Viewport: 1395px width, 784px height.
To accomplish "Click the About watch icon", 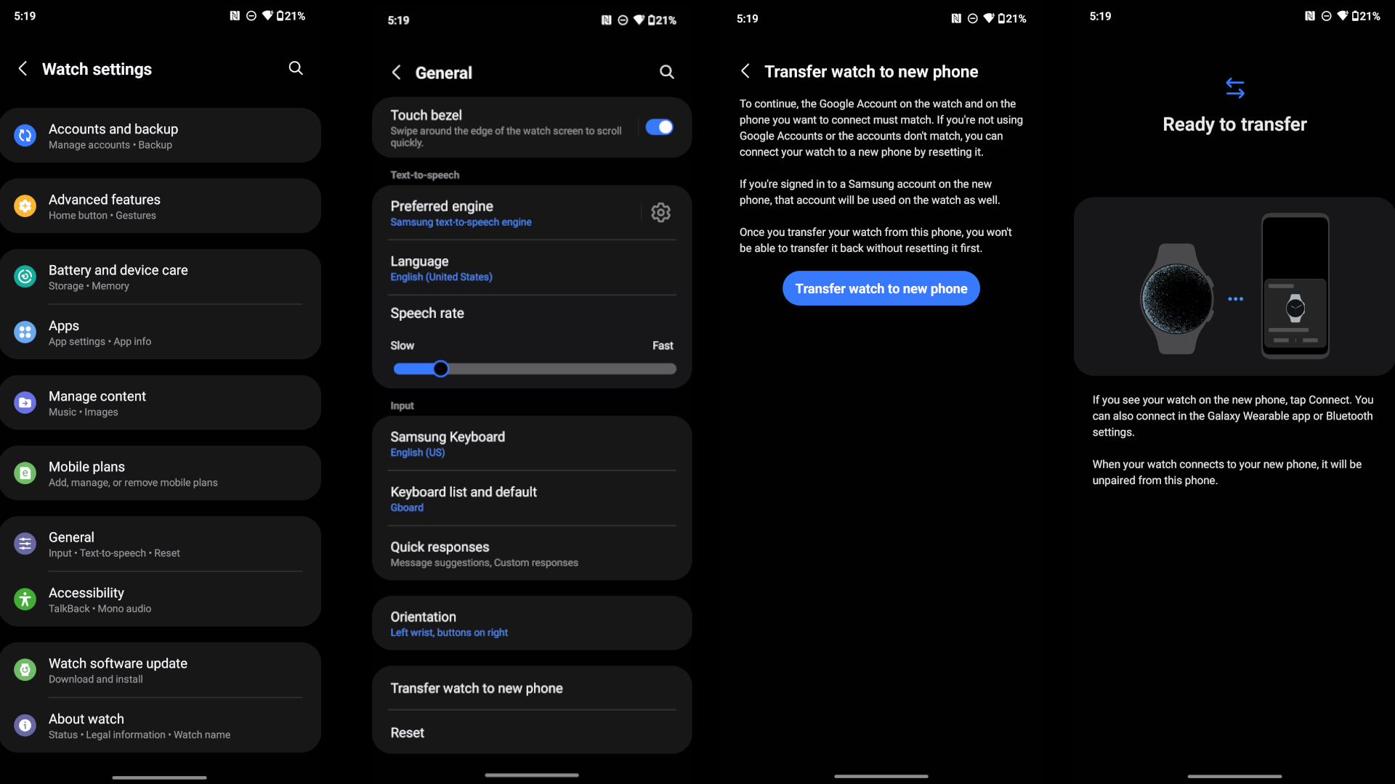I will 25,726.
